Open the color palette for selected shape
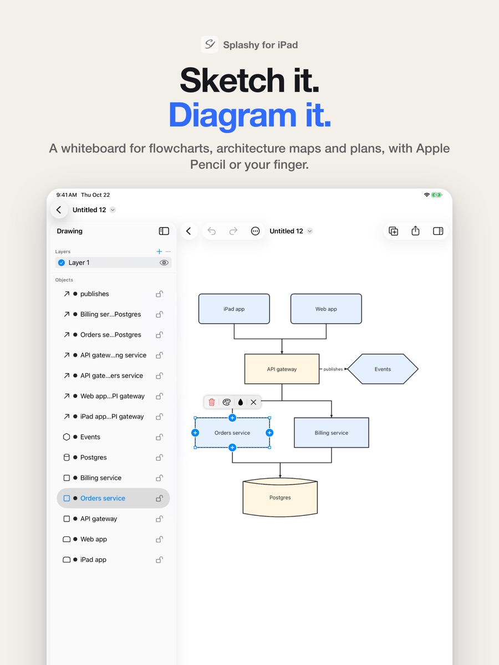The width and height of the screenshot is (499, 665). [x=226, y=402]
